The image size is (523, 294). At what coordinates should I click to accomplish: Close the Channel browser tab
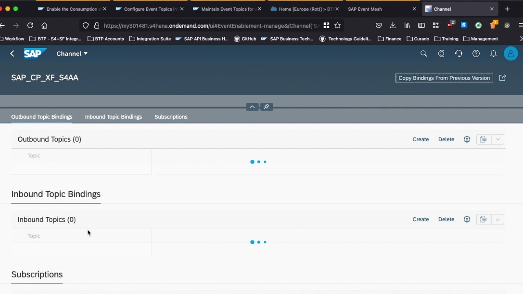point(492,9)
